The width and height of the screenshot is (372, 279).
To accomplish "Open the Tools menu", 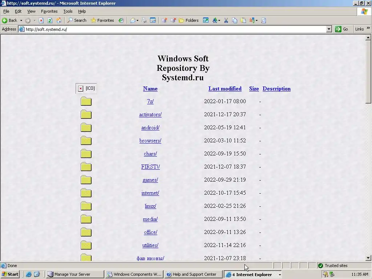I will pos(68,11).
